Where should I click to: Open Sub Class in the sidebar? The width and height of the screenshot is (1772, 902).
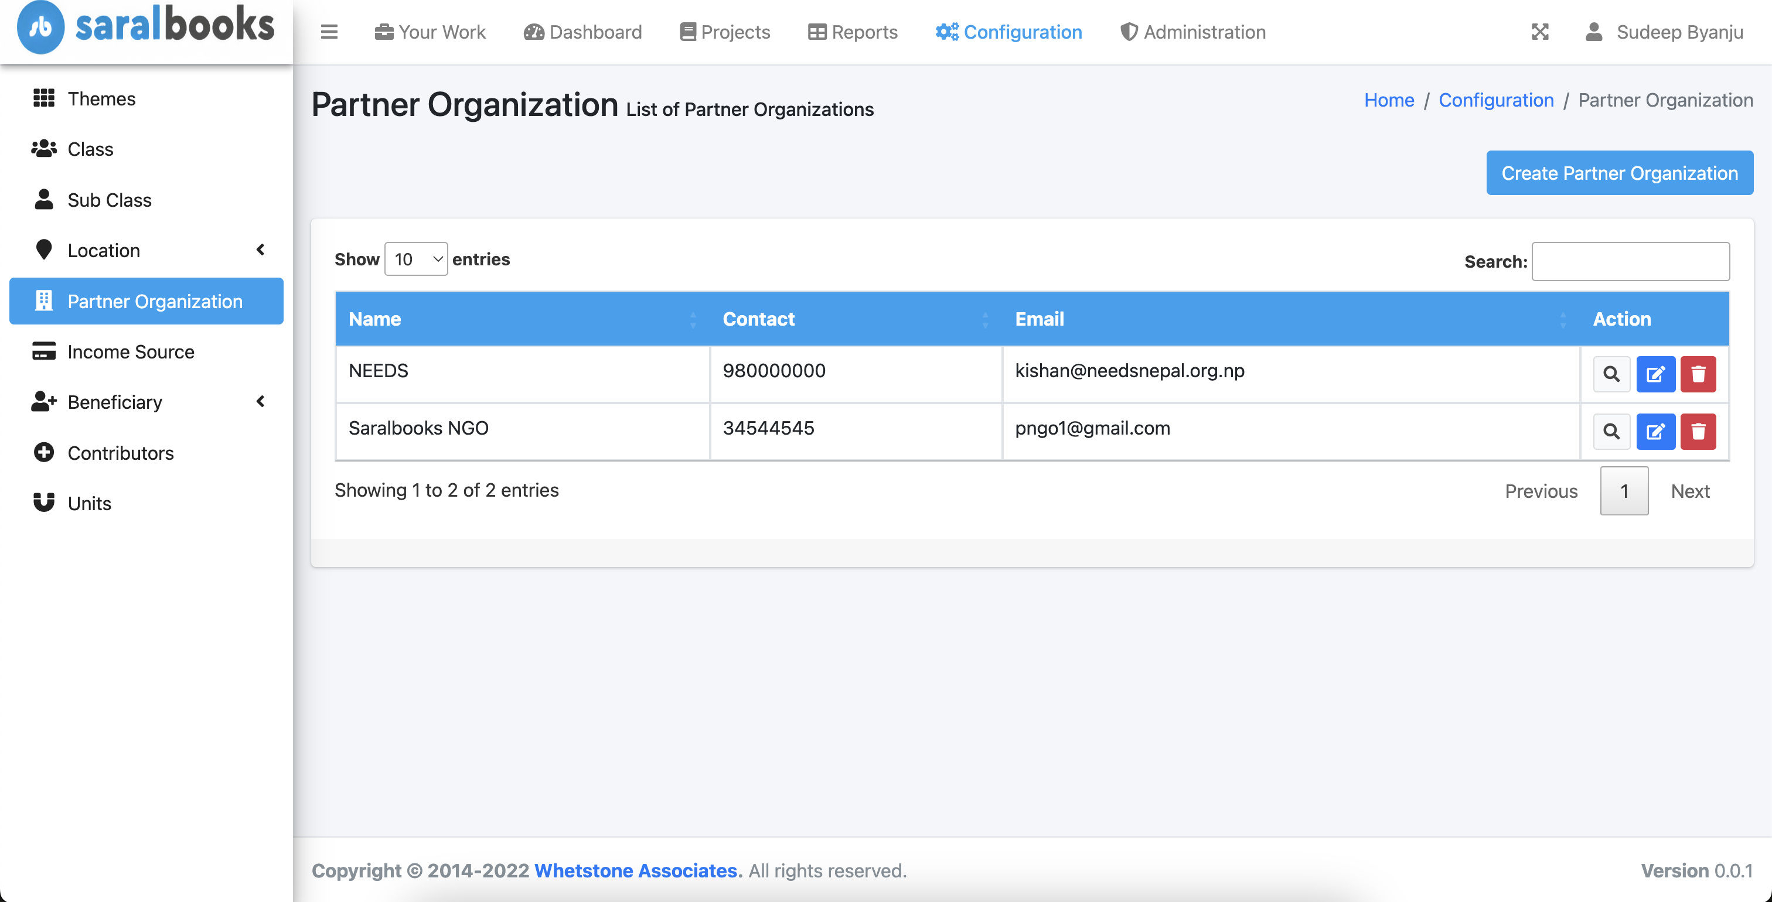[x=146, y=200]
